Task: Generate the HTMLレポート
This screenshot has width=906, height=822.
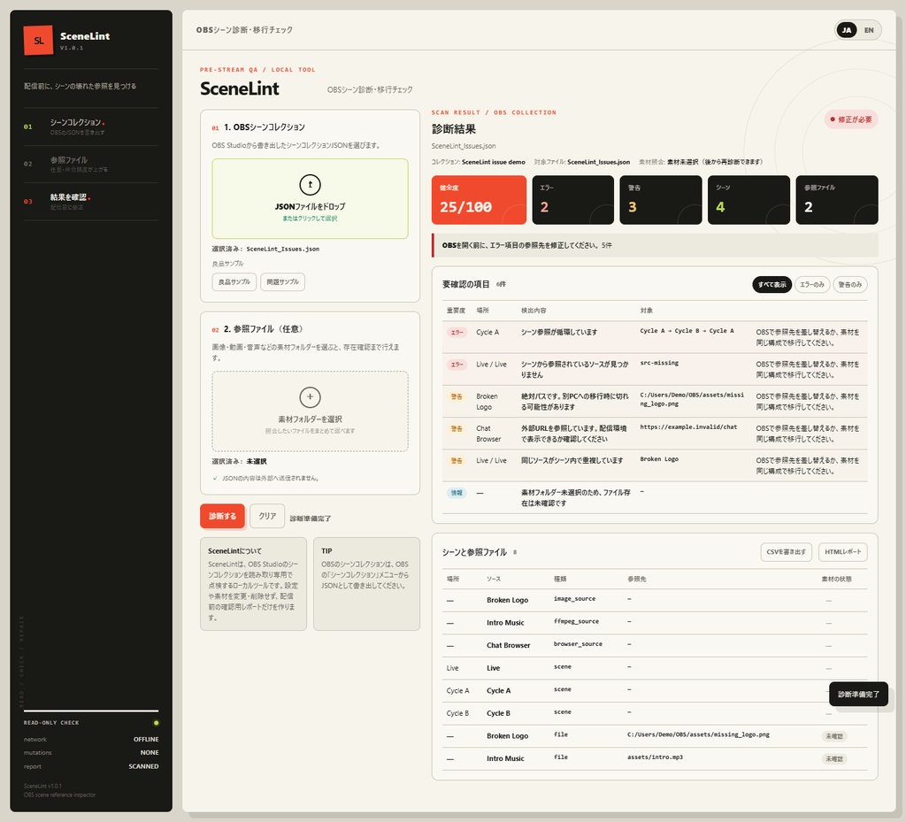Action: tap(843, 551)
